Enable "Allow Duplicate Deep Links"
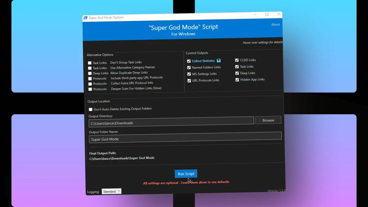 coord(90,73)
